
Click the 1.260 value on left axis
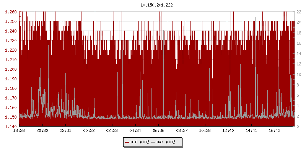pos(10,12)
